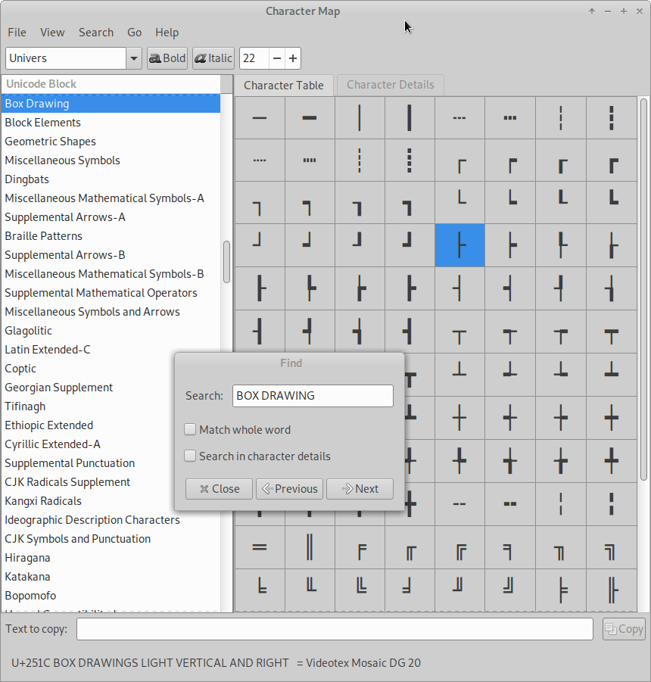
Task: Select the light triple dash horizontal character
Action: click(x=459, y=118)
